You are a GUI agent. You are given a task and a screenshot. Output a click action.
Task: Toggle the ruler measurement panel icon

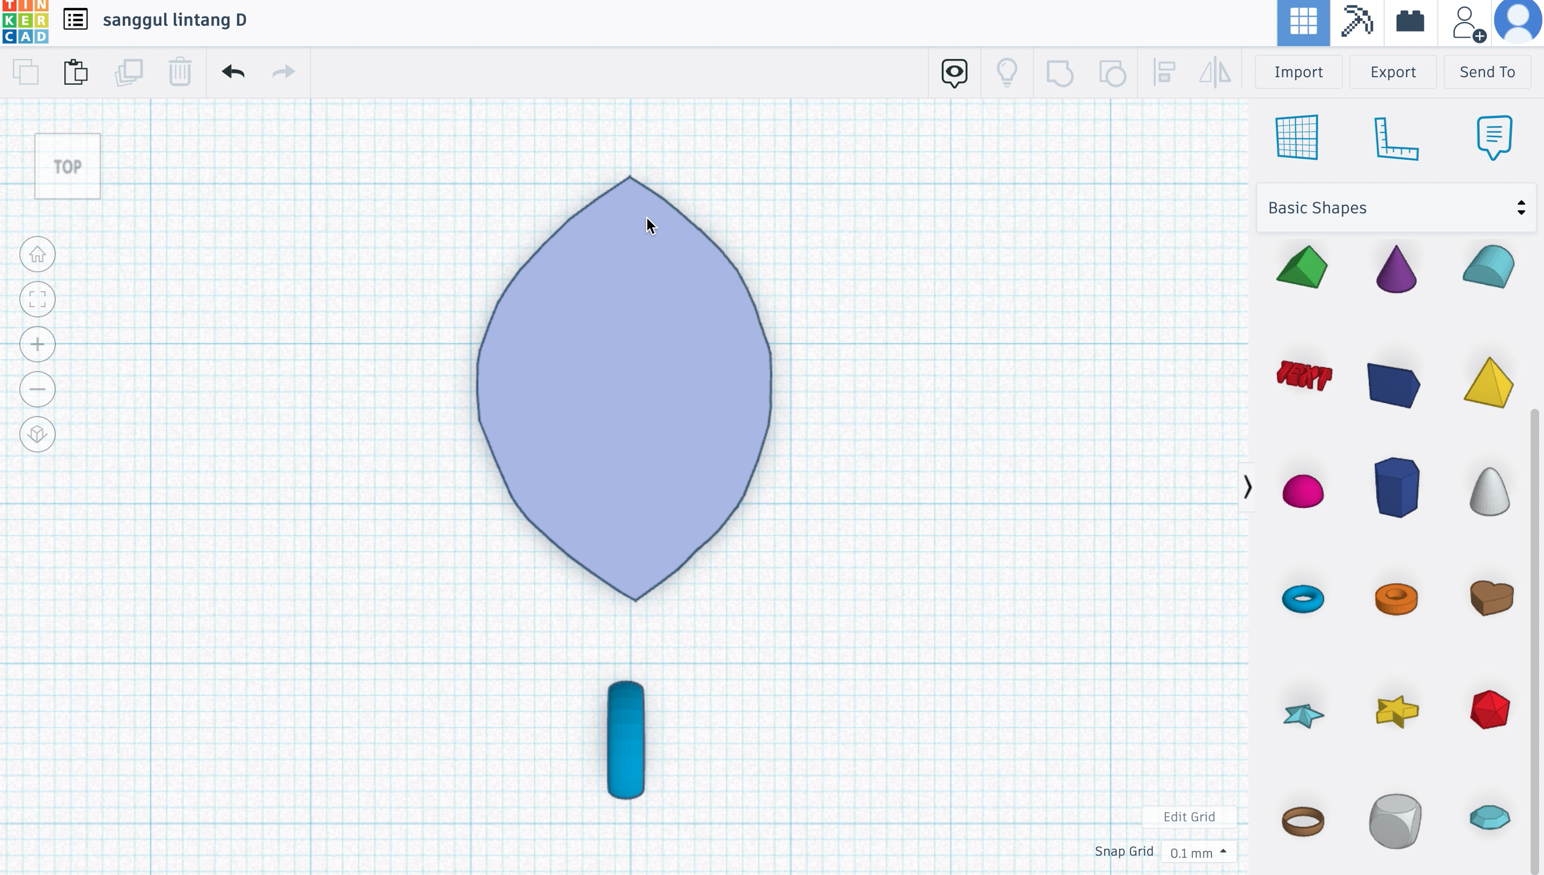pyautogui.click(x=1394, y=138)
